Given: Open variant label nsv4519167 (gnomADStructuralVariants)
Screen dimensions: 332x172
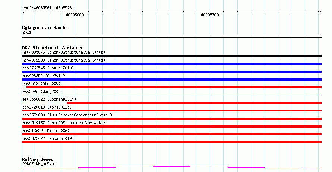Looking at the screenshot, I should 64,123.
